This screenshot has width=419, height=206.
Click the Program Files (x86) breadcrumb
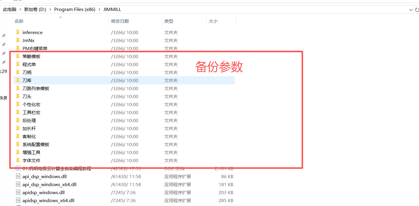75,9
